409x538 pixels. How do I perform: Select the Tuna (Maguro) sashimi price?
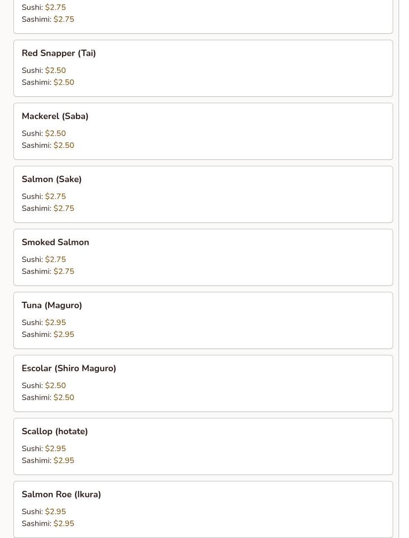point(64,335)
